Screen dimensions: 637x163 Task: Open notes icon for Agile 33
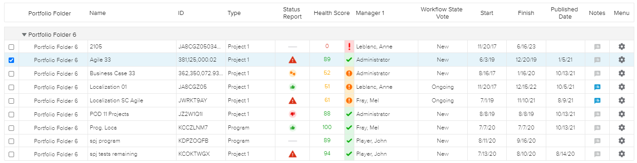pos(597,60)
